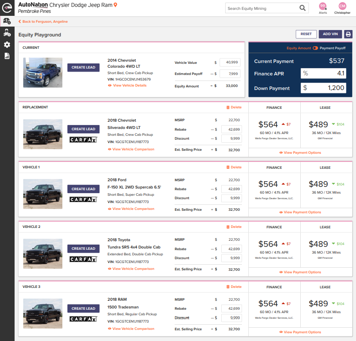This screenshot has width=356, height=341.
Task: Click the Chevrolet Colorado vehicle thumbnail
Action: tap(42, 73)
